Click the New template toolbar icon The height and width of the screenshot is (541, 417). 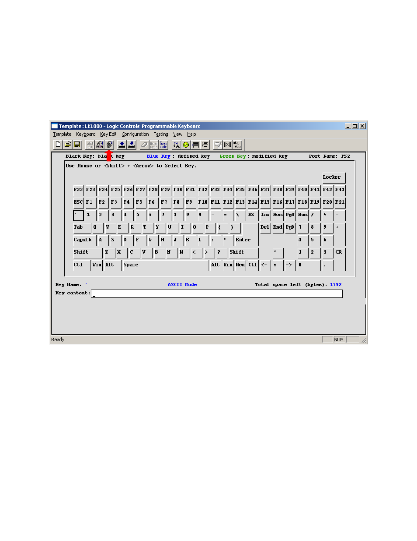click(x=58, y=145)
